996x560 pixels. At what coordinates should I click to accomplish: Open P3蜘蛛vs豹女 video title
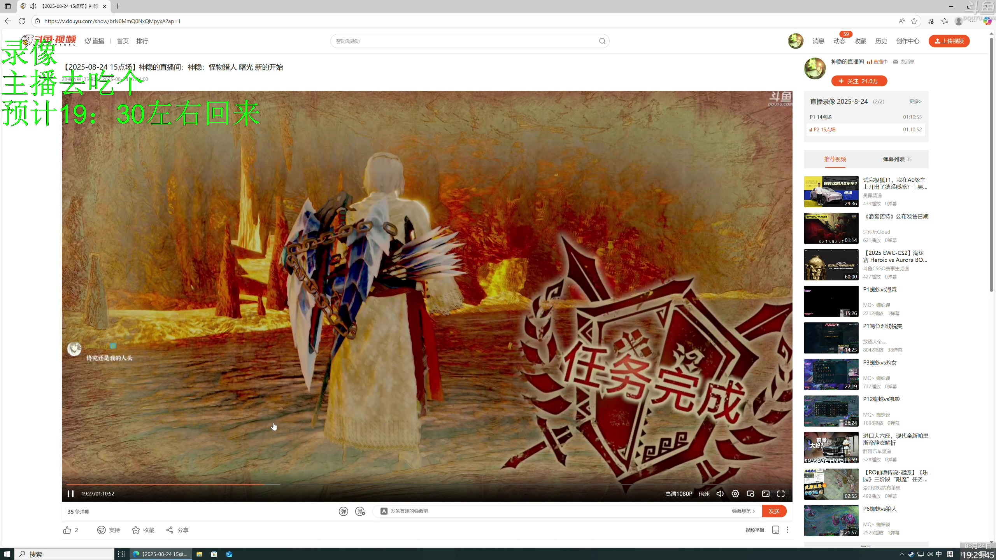pos(880,363)
